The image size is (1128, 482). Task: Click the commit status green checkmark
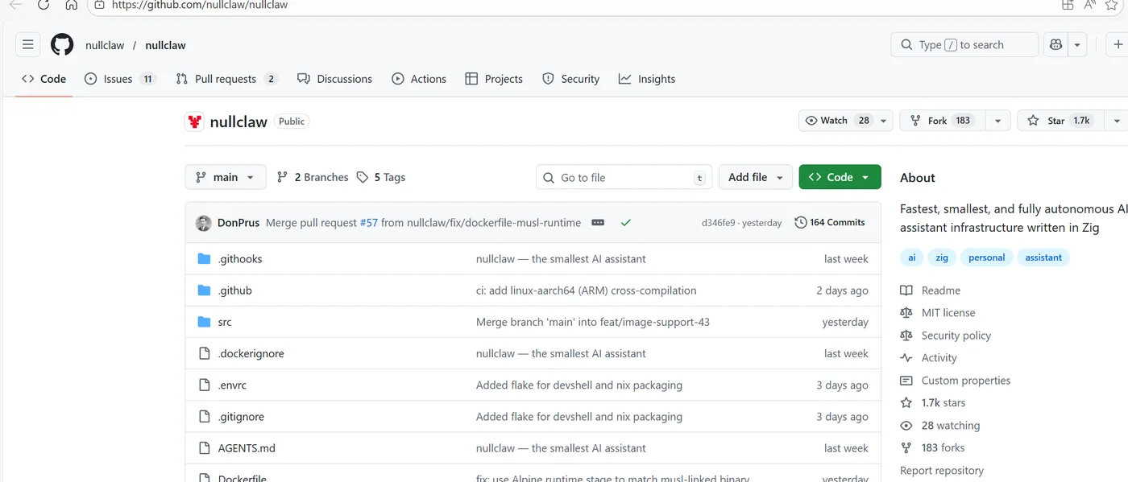[625, 223]
